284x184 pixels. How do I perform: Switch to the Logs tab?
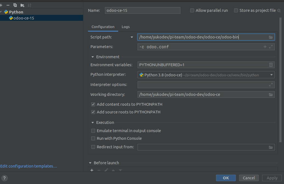pyautogui.click(x=126, y=27)
